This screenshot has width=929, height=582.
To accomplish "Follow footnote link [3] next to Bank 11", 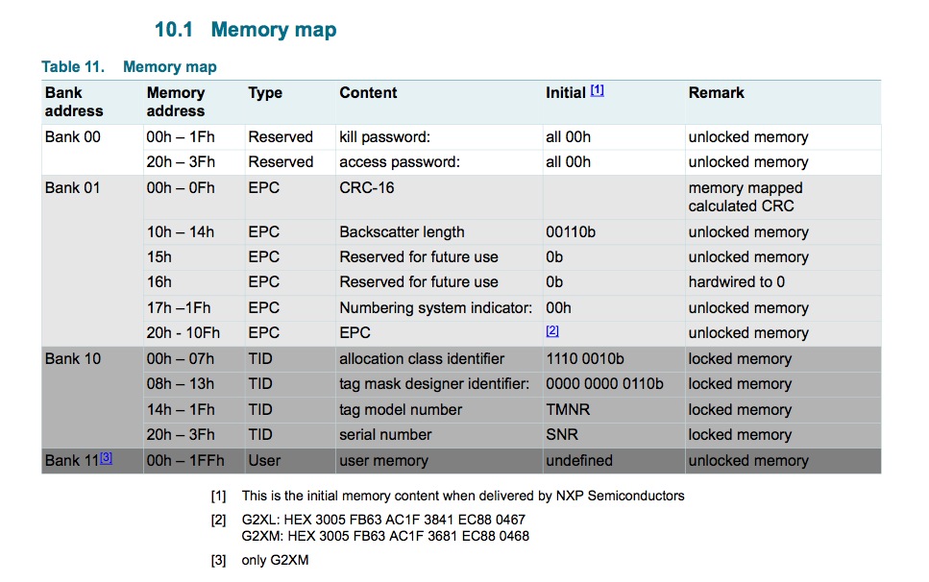I will [x=107, y=458].
